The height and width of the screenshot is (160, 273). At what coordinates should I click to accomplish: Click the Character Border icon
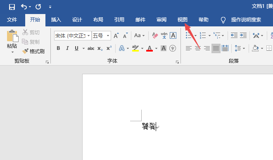[x=173, y=35]
